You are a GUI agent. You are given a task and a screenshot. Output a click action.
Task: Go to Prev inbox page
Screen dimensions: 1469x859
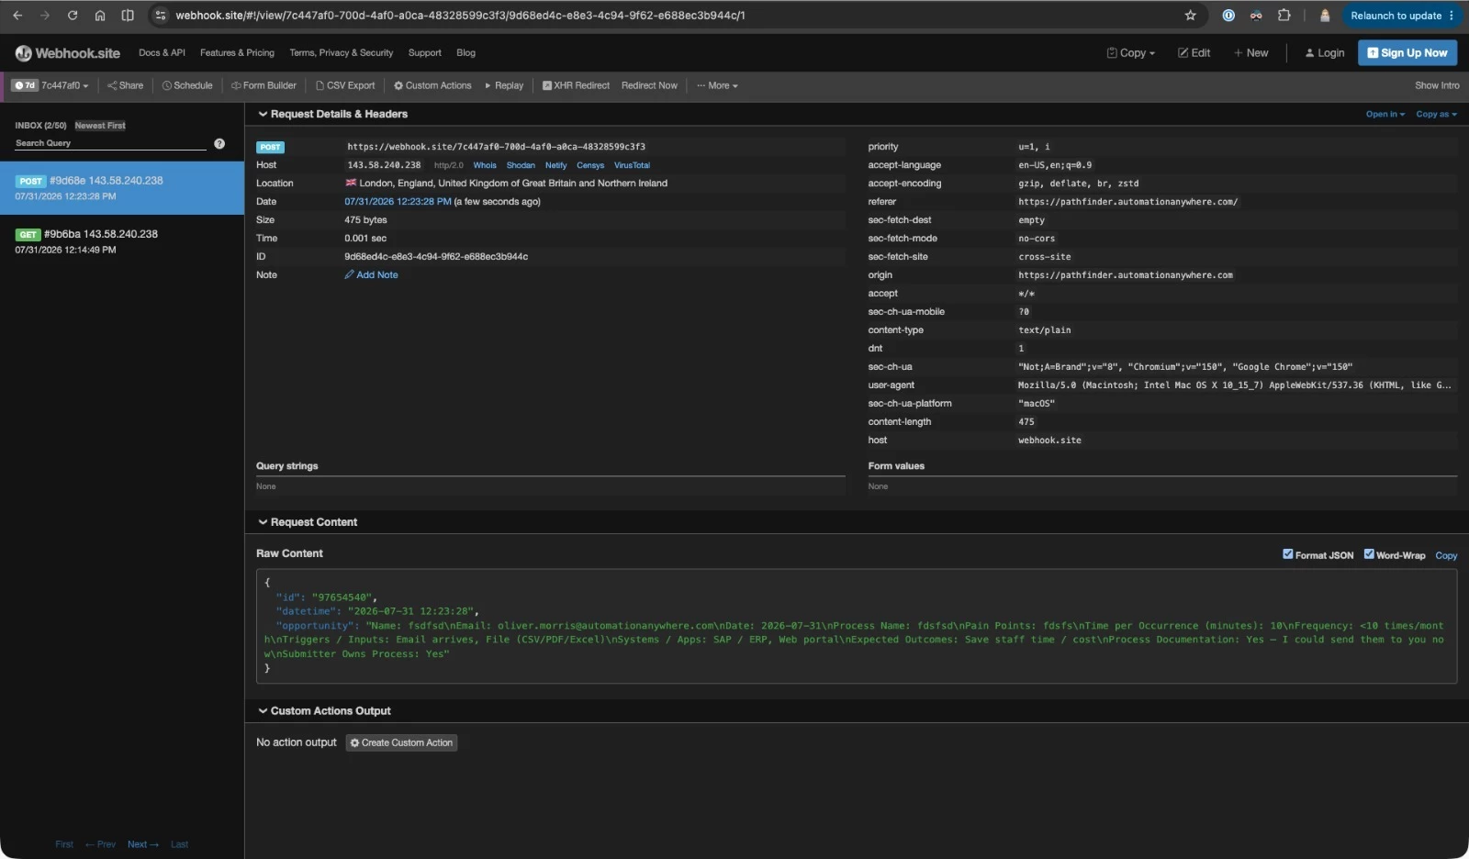[x=100, y=845]
